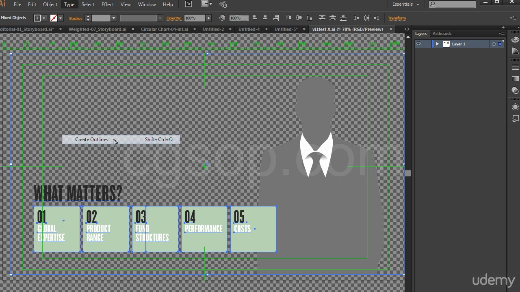Toggle the lock column for Layer 1
This screenshot has width=520, height=292.
[x=427, y=44]
